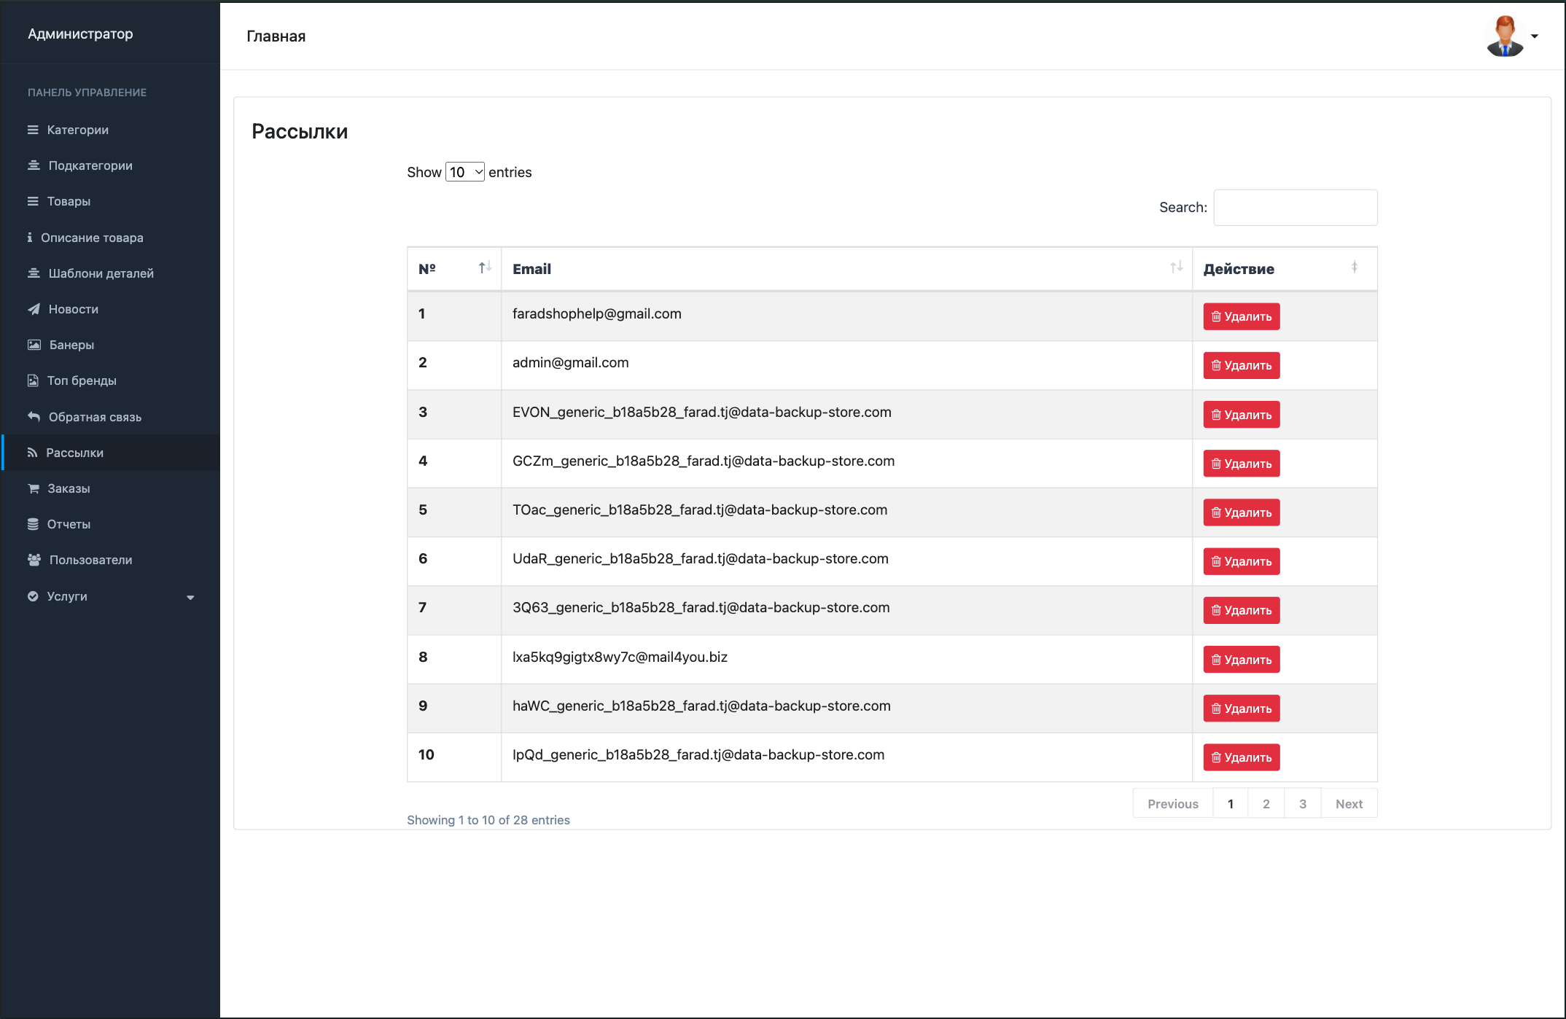Click the Next pagination button

(x=1349, y=803)
